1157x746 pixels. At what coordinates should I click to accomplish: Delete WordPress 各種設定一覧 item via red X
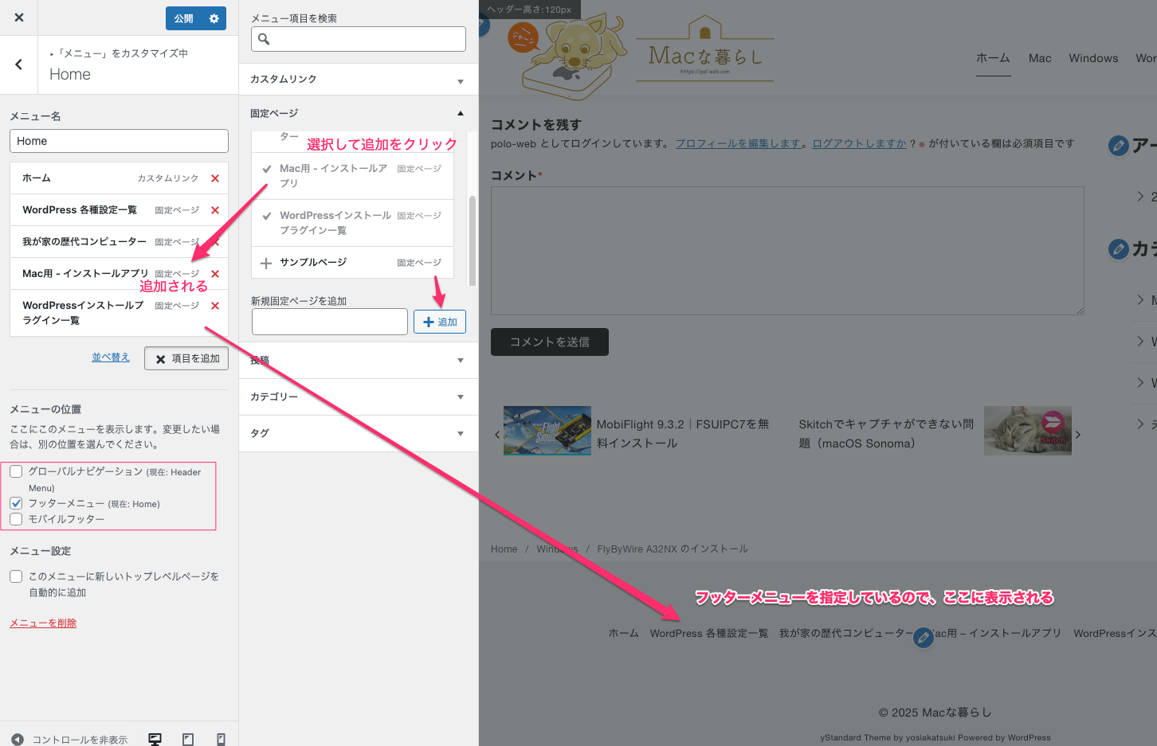(214, 210)
